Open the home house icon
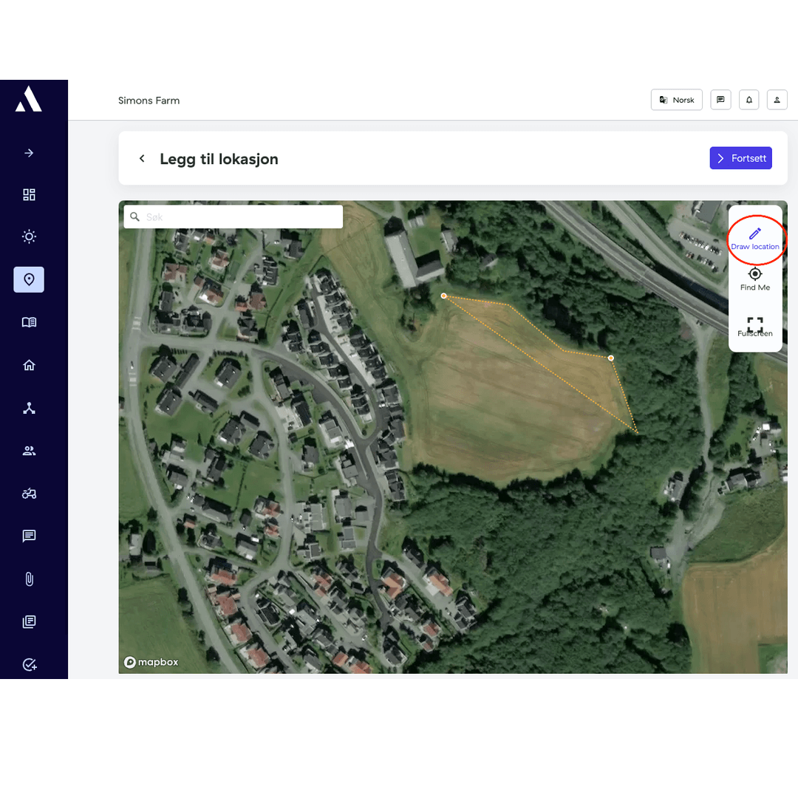 point(29,365)
